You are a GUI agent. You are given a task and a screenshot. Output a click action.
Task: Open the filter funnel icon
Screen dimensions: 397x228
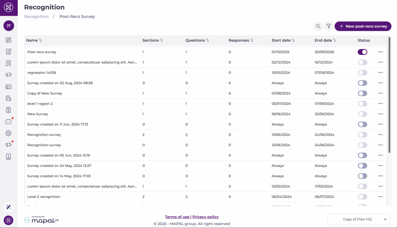329,26
